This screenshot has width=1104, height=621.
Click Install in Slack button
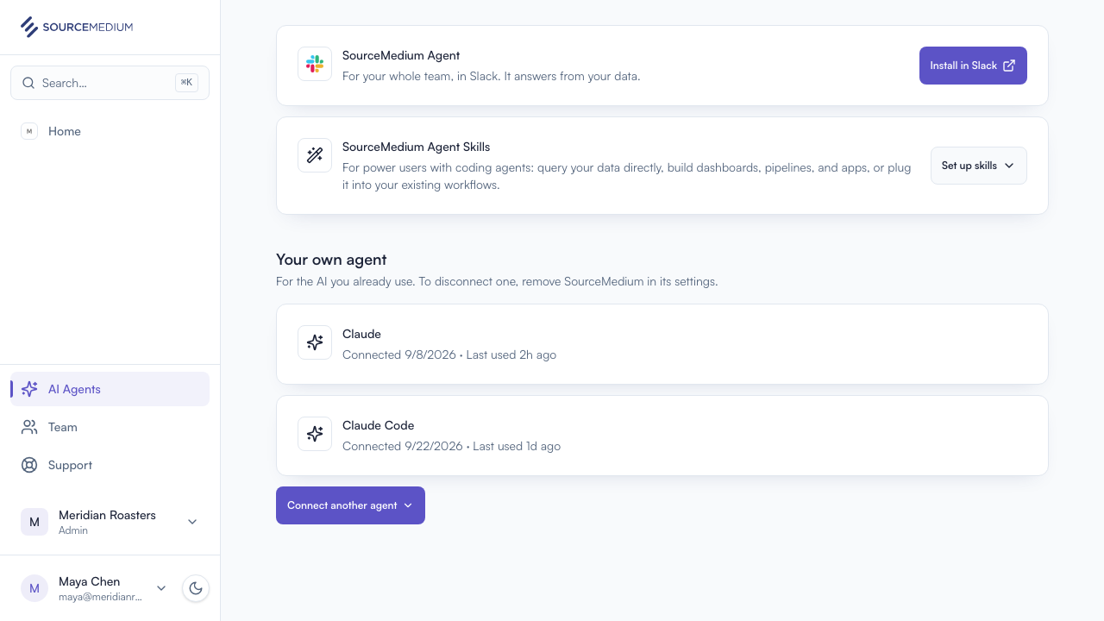(x=973, y=66)
